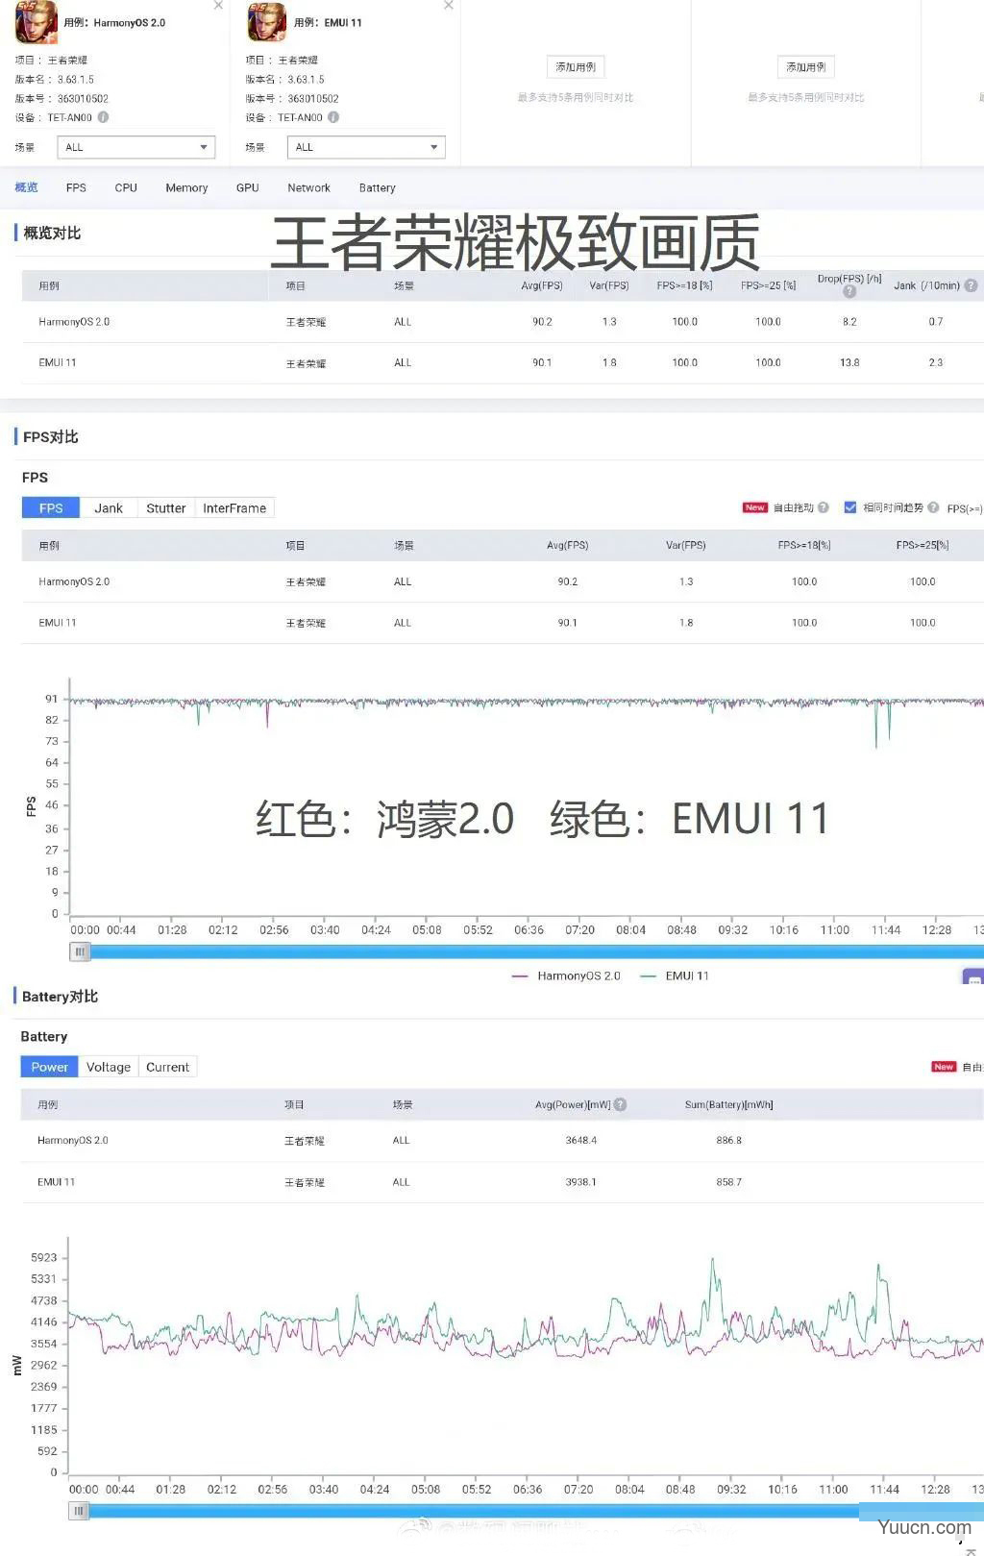Click the slider handle under FPS chart
This screenshot has width=984, height=1556.
[x=80, y=951]
